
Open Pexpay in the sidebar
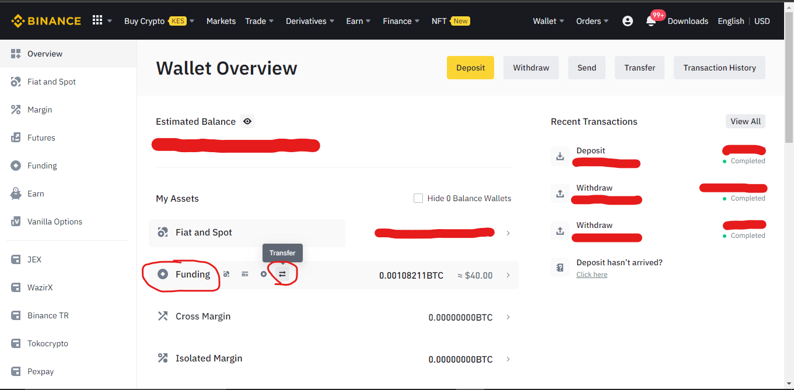[x=68, y=371]
